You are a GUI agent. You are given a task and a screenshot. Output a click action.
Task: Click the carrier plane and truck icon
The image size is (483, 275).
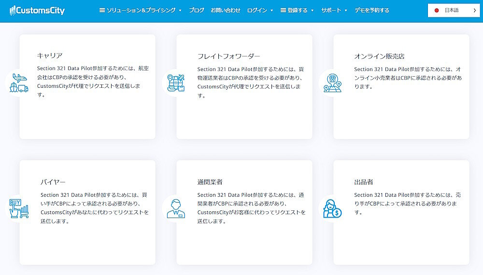pos(18,83)
